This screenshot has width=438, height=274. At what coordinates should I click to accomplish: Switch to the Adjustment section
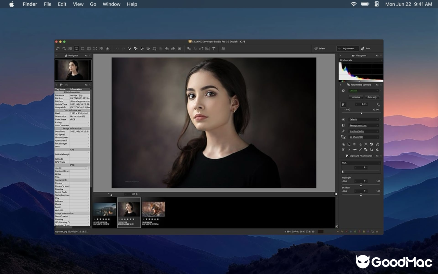point(348,49)
